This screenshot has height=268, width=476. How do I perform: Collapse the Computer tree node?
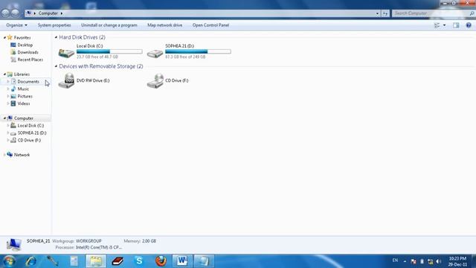point(4,118)
